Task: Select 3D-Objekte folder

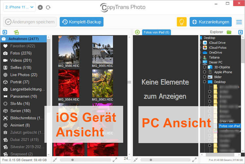Action: coord(222,67)
